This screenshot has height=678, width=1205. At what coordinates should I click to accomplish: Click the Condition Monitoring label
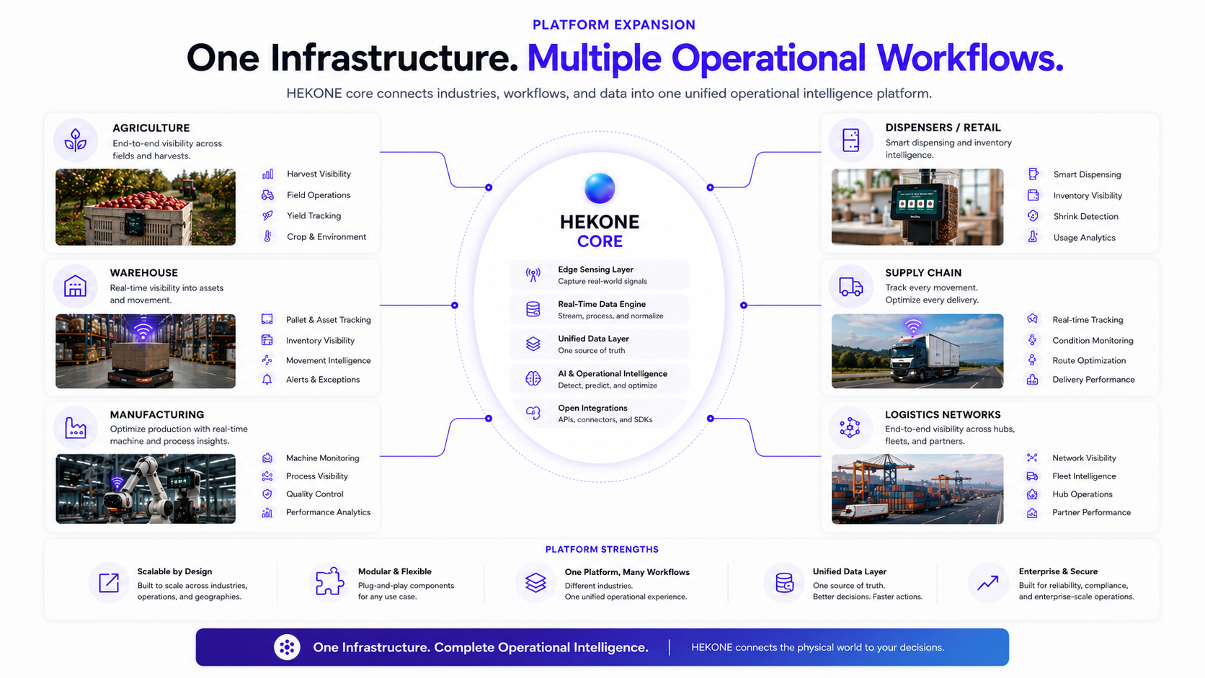(x=1093, y=340)
